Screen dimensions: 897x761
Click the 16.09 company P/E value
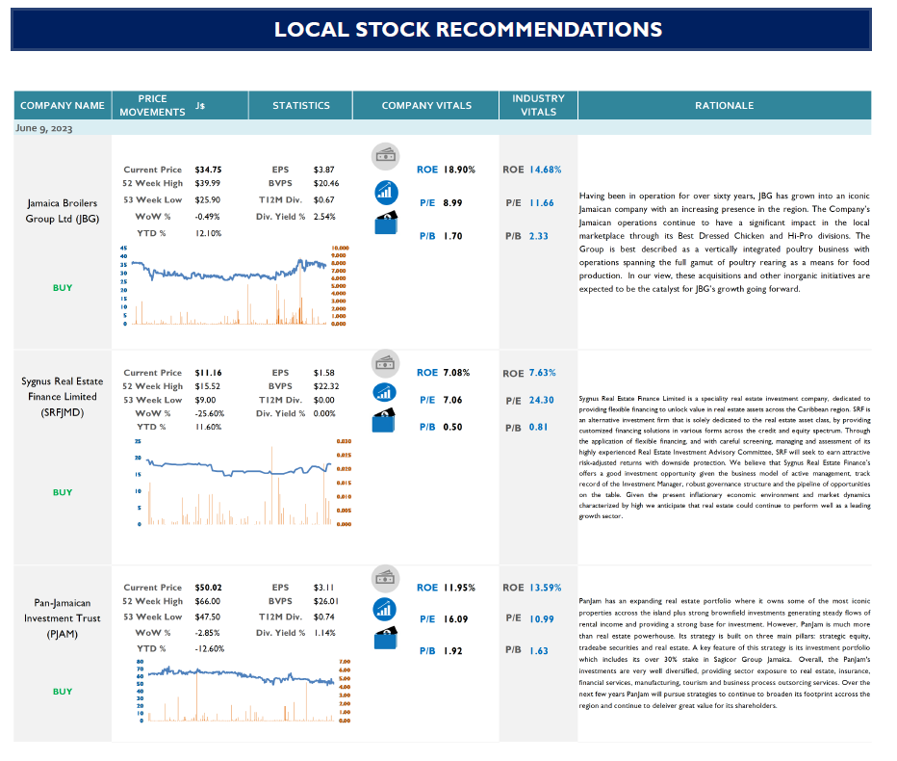click(x=455, y=619)
